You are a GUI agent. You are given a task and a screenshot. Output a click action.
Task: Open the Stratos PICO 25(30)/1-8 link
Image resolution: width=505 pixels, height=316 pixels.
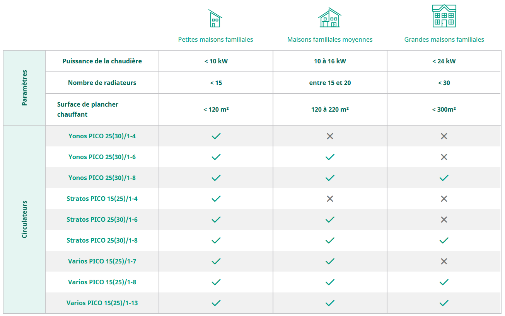point(102,240)
